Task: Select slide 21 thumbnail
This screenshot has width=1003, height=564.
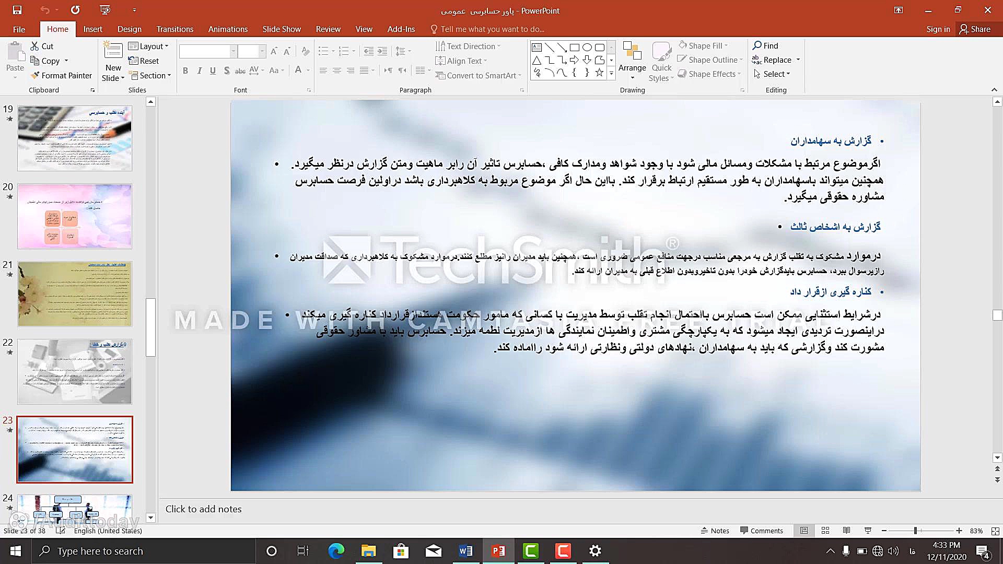Action: (75, 293)
